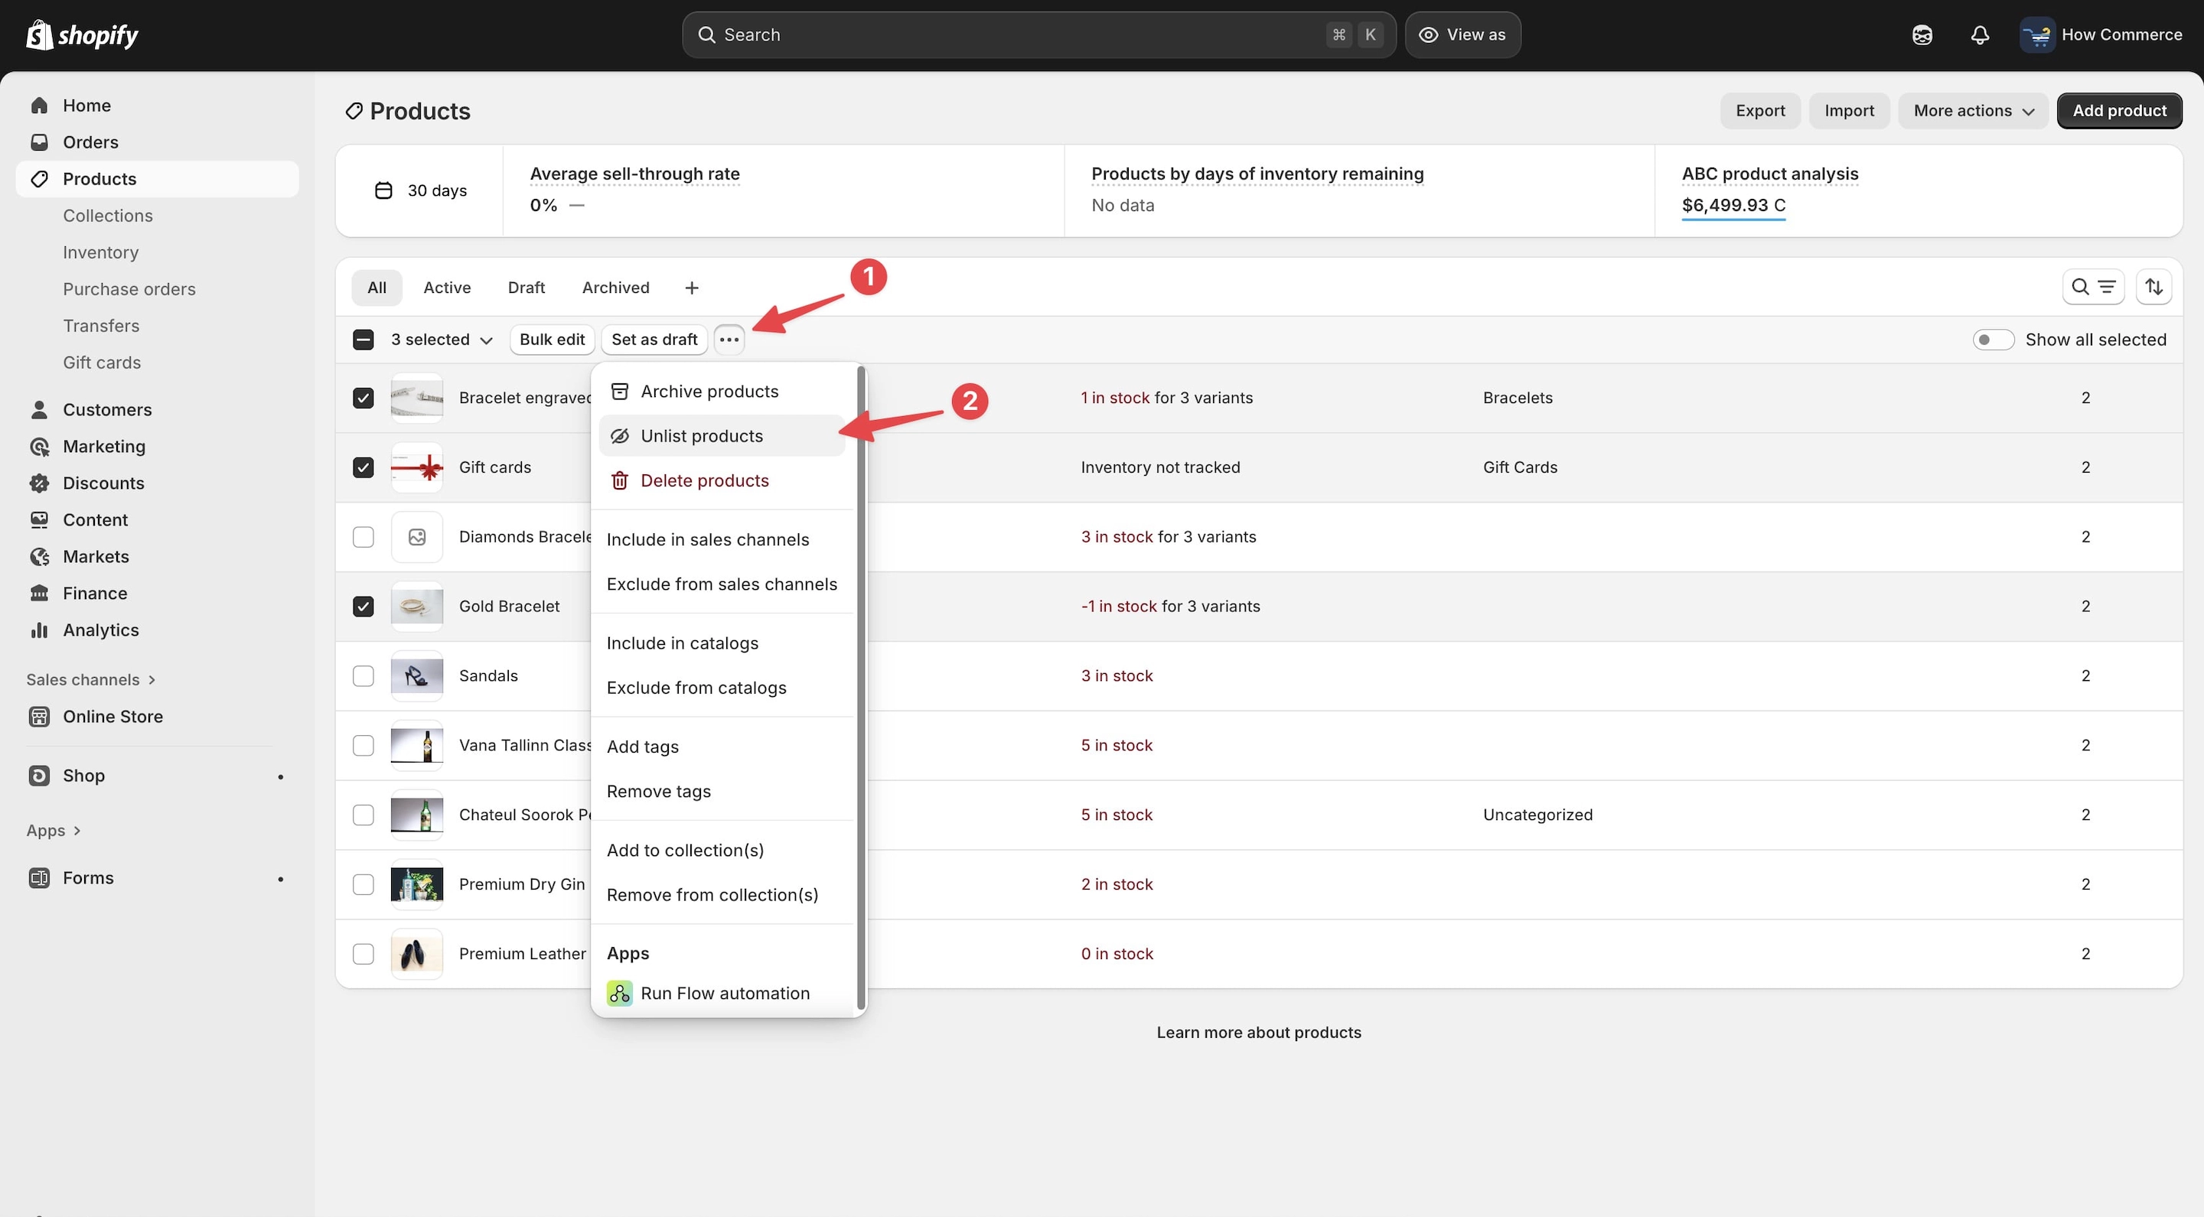The height and width of the screenshot is (1217, 2204).
Task: Check the Premium Dry Gin row checkbox
Action: [x=363, y=884]
